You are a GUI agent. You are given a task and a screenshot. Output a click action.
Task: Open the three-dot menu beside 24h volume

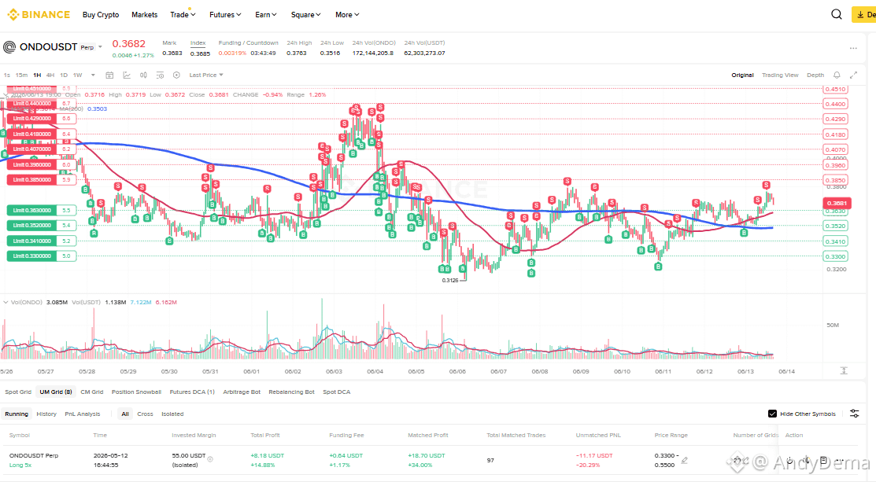coord(853,48)
